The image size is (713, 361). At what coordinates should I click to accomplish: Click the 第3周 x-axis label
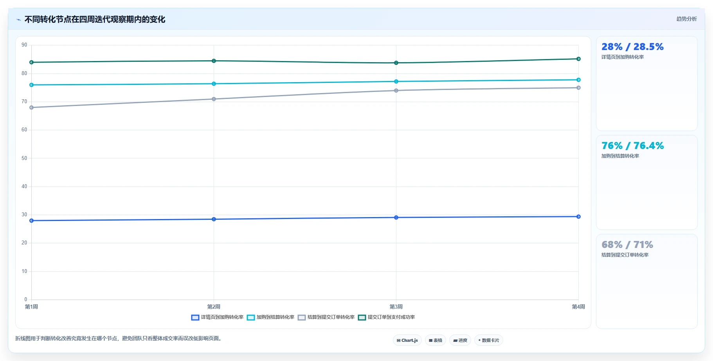pyautogui.click(x=396, y=307)
